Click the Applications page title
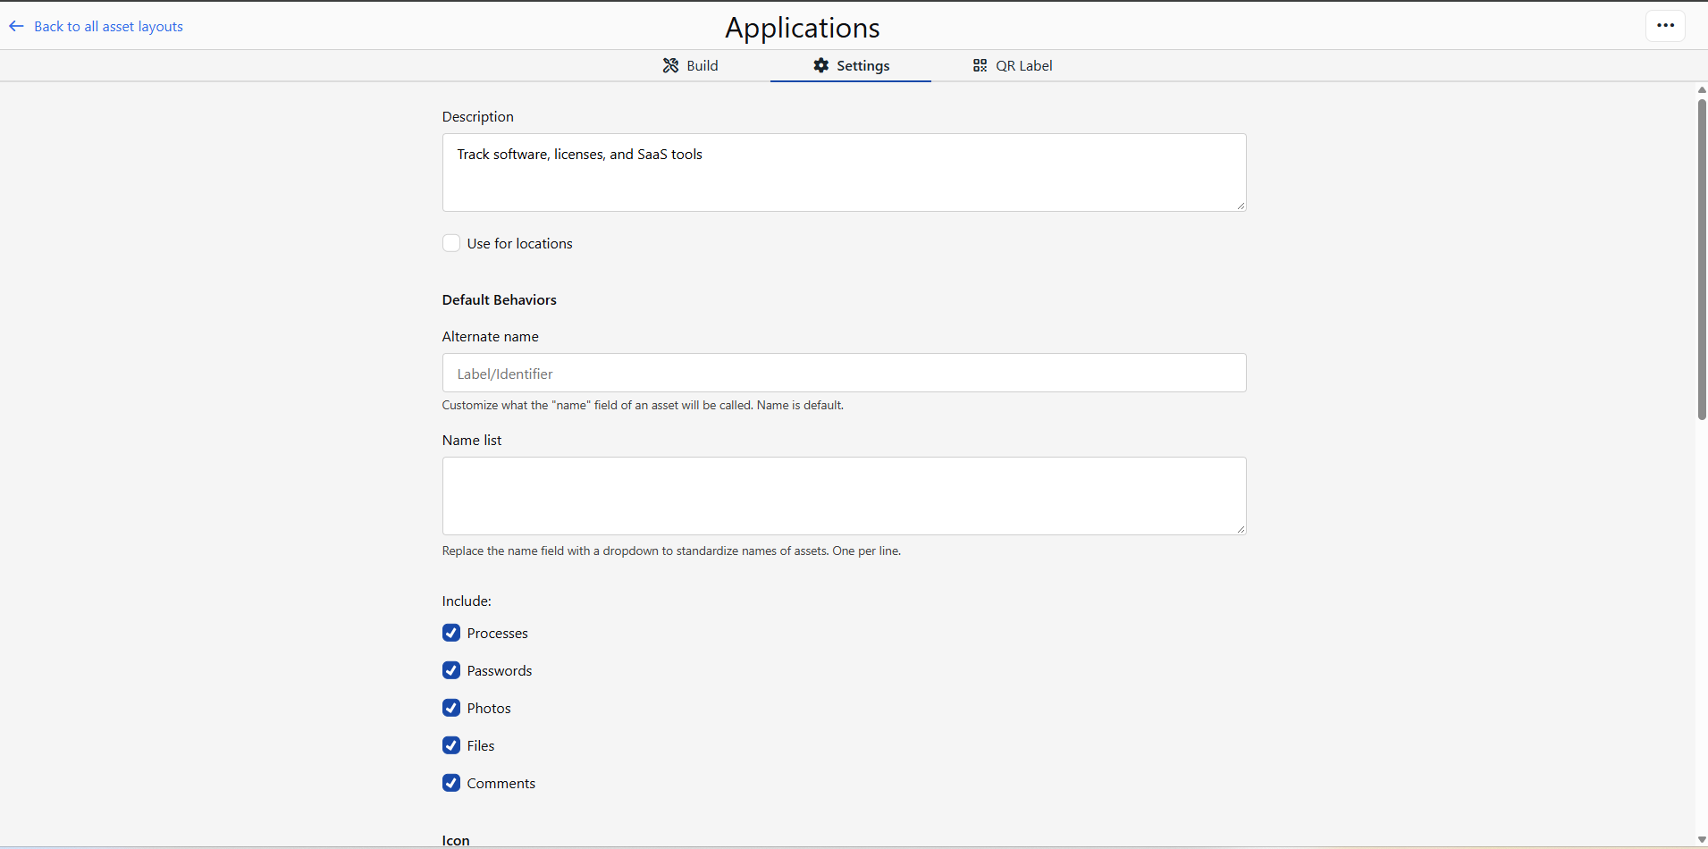The height and width of the screenshot is (849, 1708). click(x=802, y=28)
